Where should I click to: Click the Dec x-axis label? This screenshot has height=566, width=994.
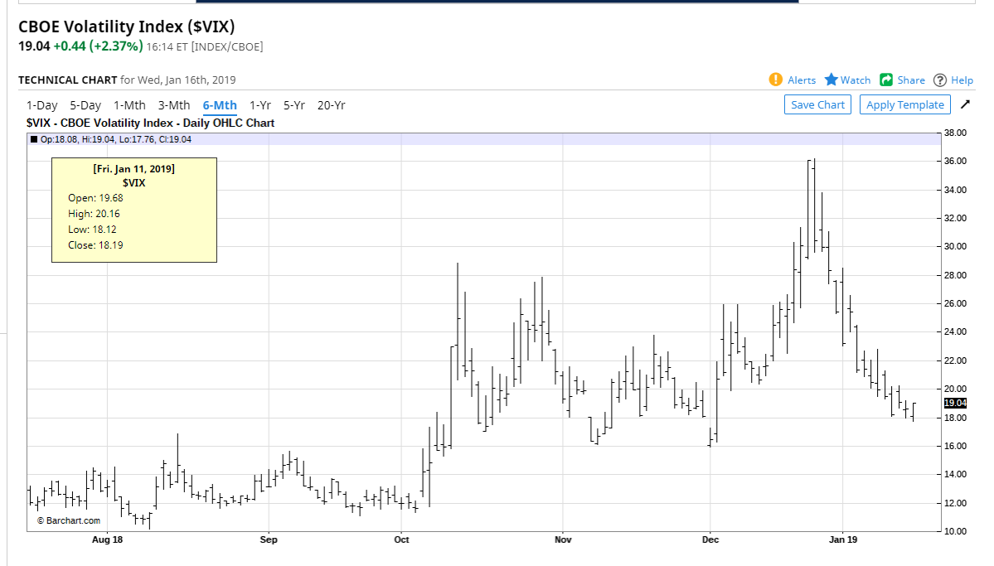tap(710, 539)
